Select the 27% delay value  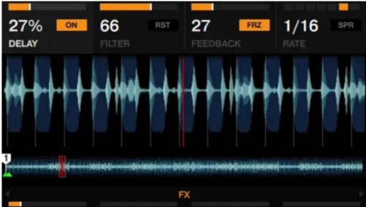click(x=26, y=26)
